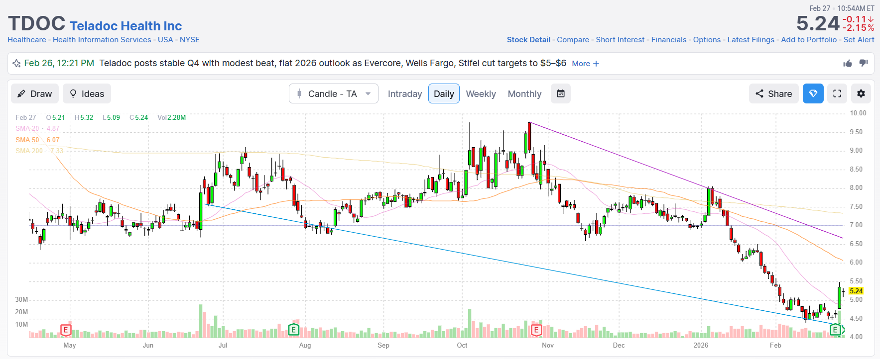Click the late October earnings E marker
The height and width of the screenshot is (359, 880).
pyautogui.click(x=536, y=330)
